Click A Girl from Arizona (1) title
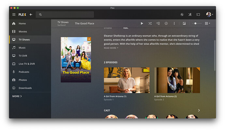The image size is (225, 130). 115,97
